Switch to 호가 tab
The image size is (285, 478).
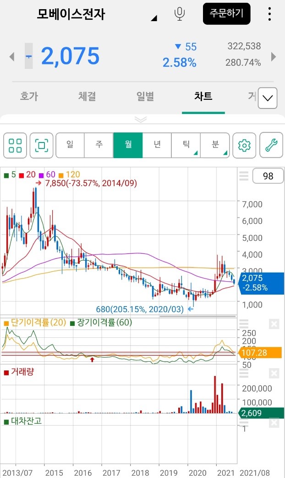[29, 97]
